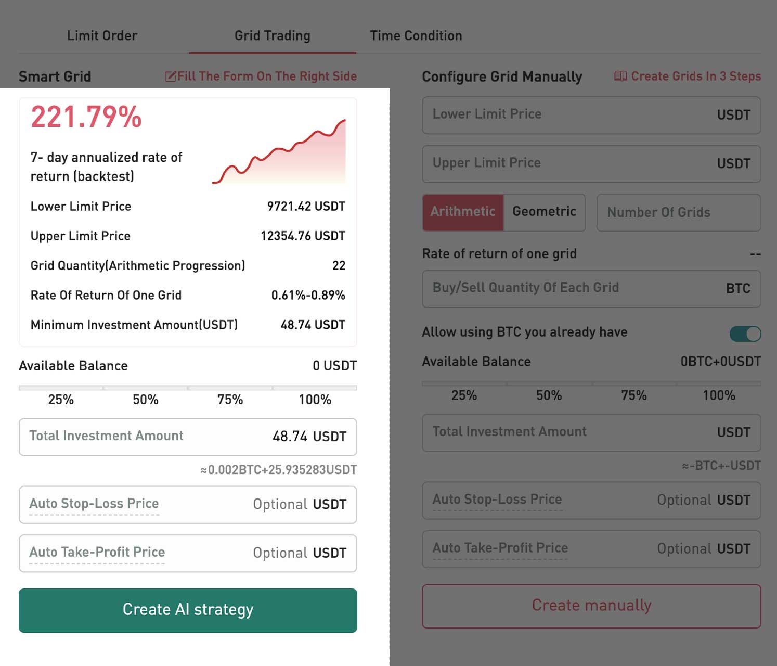Click the book icon beside Create Grids

pos(620,76)
